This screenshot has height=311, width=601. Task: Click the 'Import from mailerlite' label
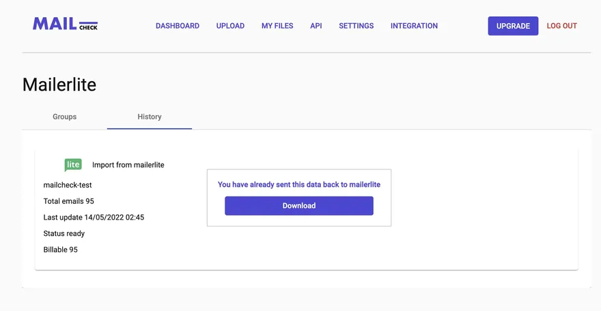(128, 165)
